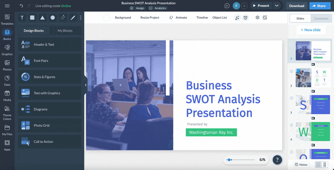This screenshot has width=334, height=170.
Task: Choose the Brush drawing tool
Action: point(73,17)
